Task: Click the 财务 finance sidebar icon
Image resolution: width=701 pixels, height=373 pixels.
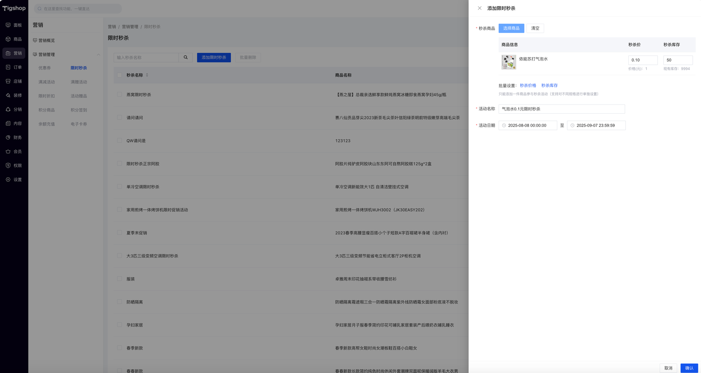Action: coord(8,137)
